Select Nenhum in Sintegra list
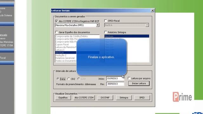This screenshot has width=203, height=114. [127, 36]
